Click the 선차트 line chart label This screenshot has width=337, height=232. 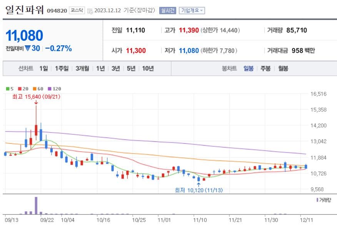click(26, 68)
